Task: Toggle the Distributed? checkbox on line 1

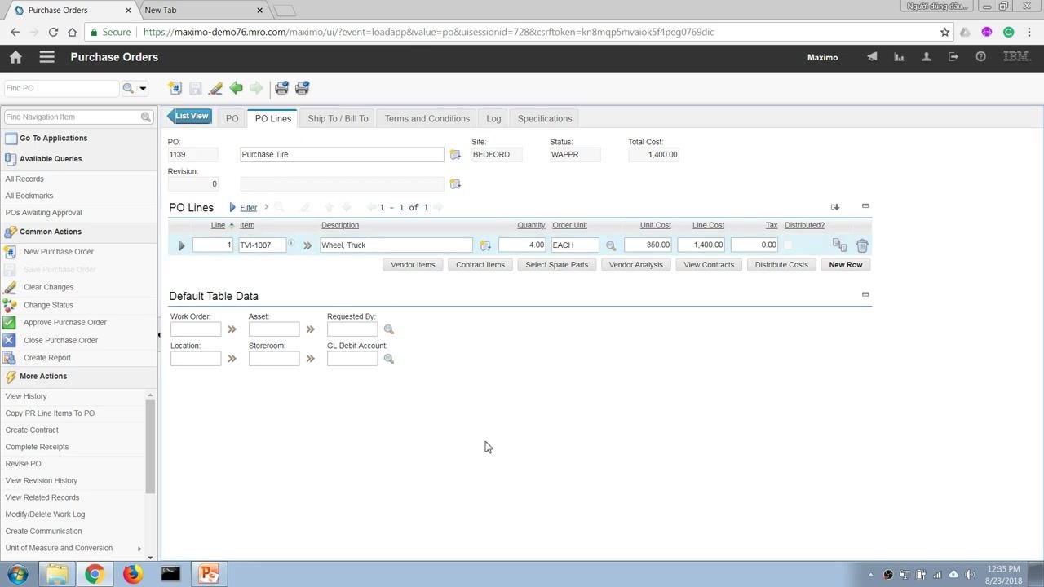Action: click(x=788, y=245)
